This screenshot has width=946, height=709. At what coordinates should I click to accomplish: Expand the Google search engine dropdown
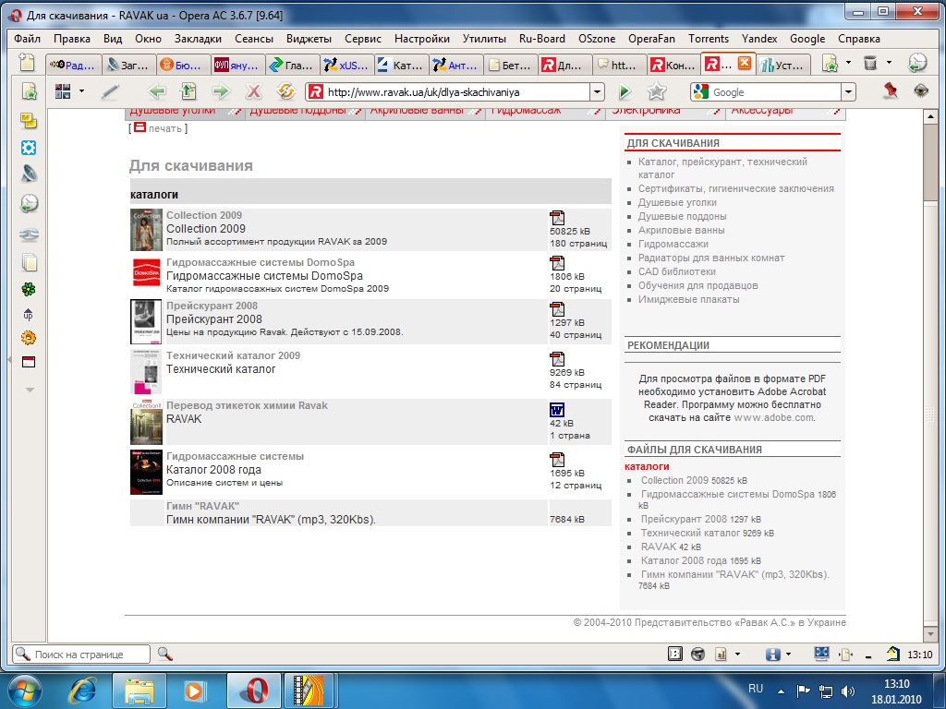848,92
